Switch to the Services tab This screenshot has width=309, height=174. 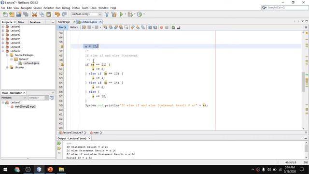35,22
